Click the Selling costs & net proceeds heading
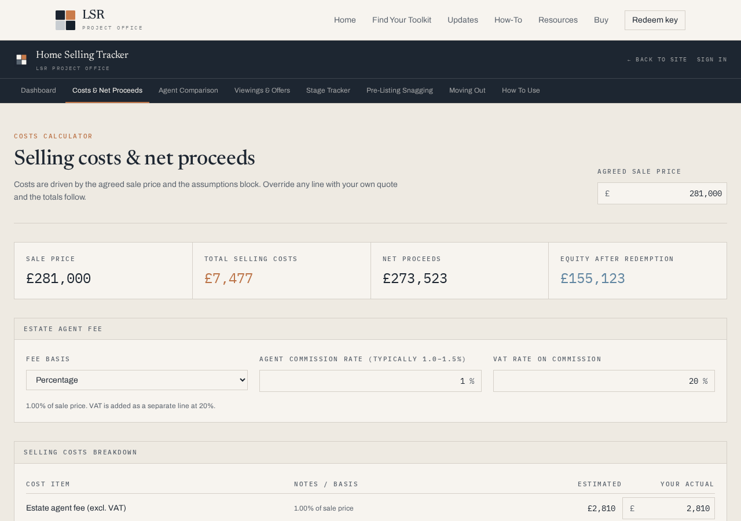741x521 pixels. coord(134,157)
